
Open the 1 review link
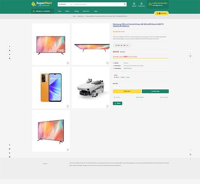pyautogui.click(x=123, y=31)
